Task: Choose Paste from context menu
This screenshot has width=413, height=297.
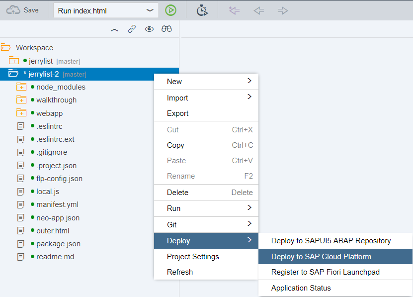Action: tap(206, 161)
